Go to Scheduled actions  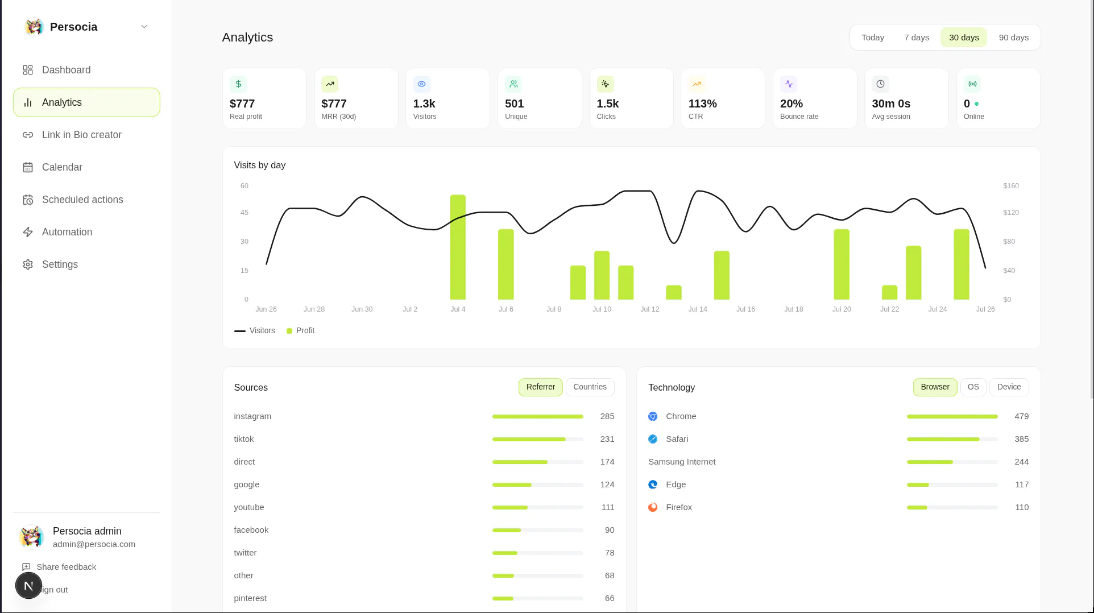(x=86, y=200)
